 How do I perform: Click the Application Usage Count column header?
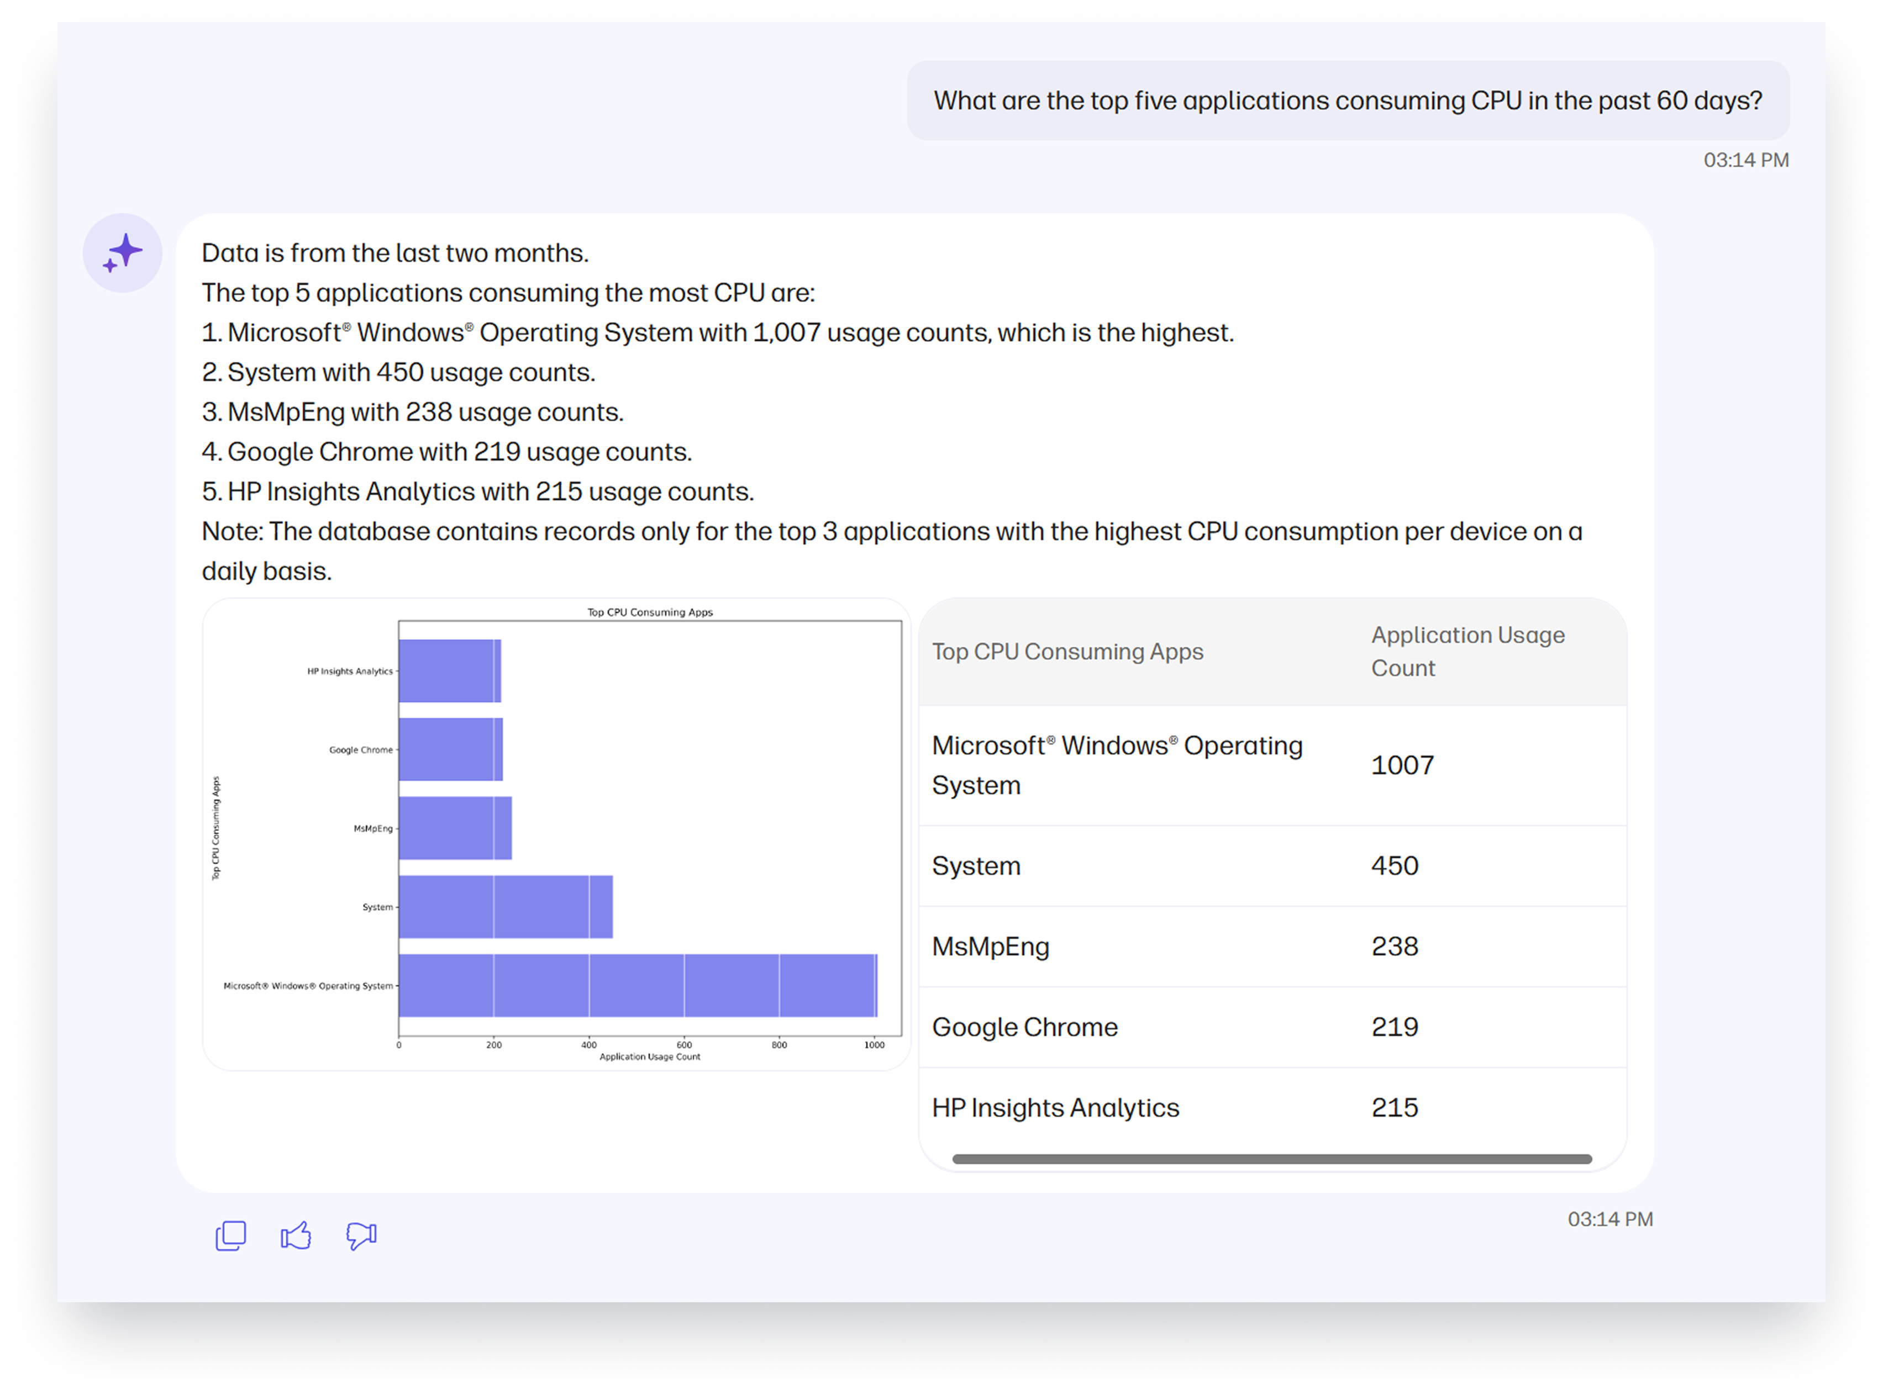[1468, 652]
